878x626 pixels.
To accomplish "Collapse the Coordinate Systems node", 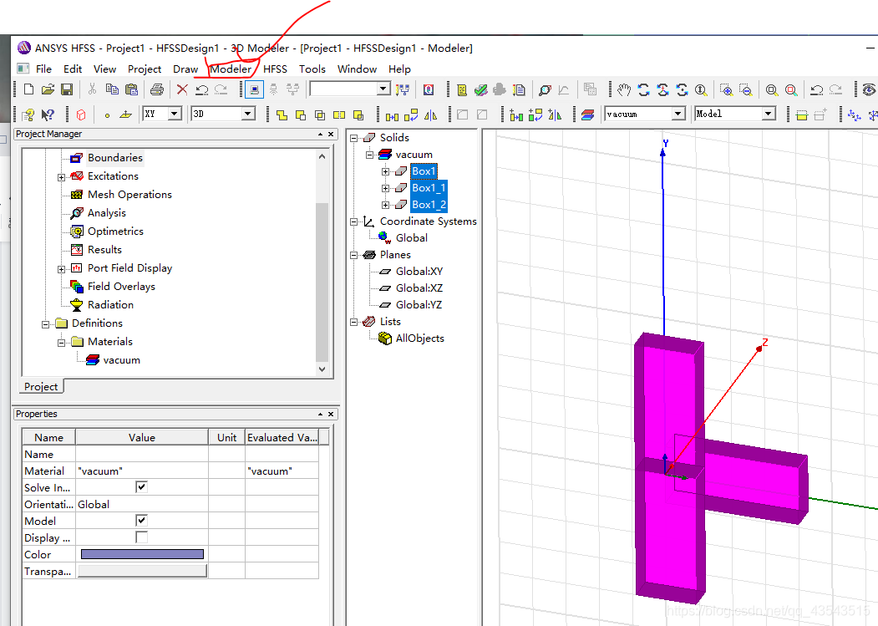I will pyautogui.click(x=354, y=222).
